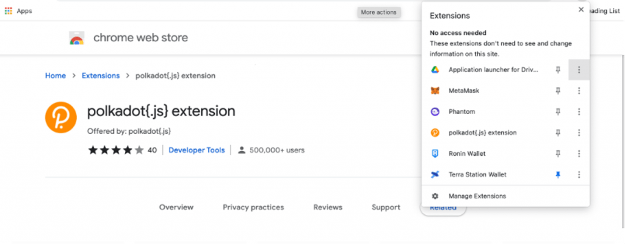Screen dimensions: 625x244
Task: Open the Apps grid shortcut
Action: click(x=9, y=11)
